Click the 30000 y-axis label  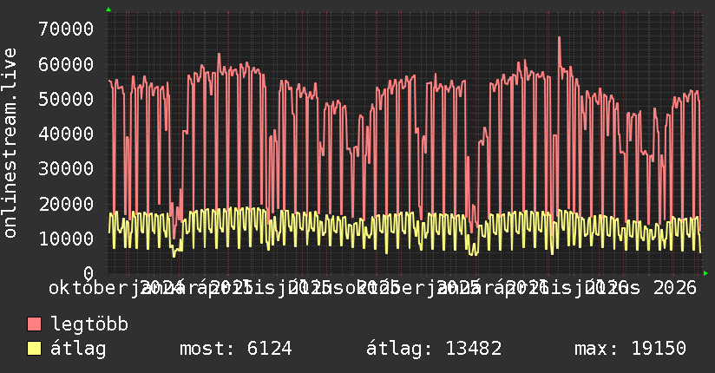66,168
